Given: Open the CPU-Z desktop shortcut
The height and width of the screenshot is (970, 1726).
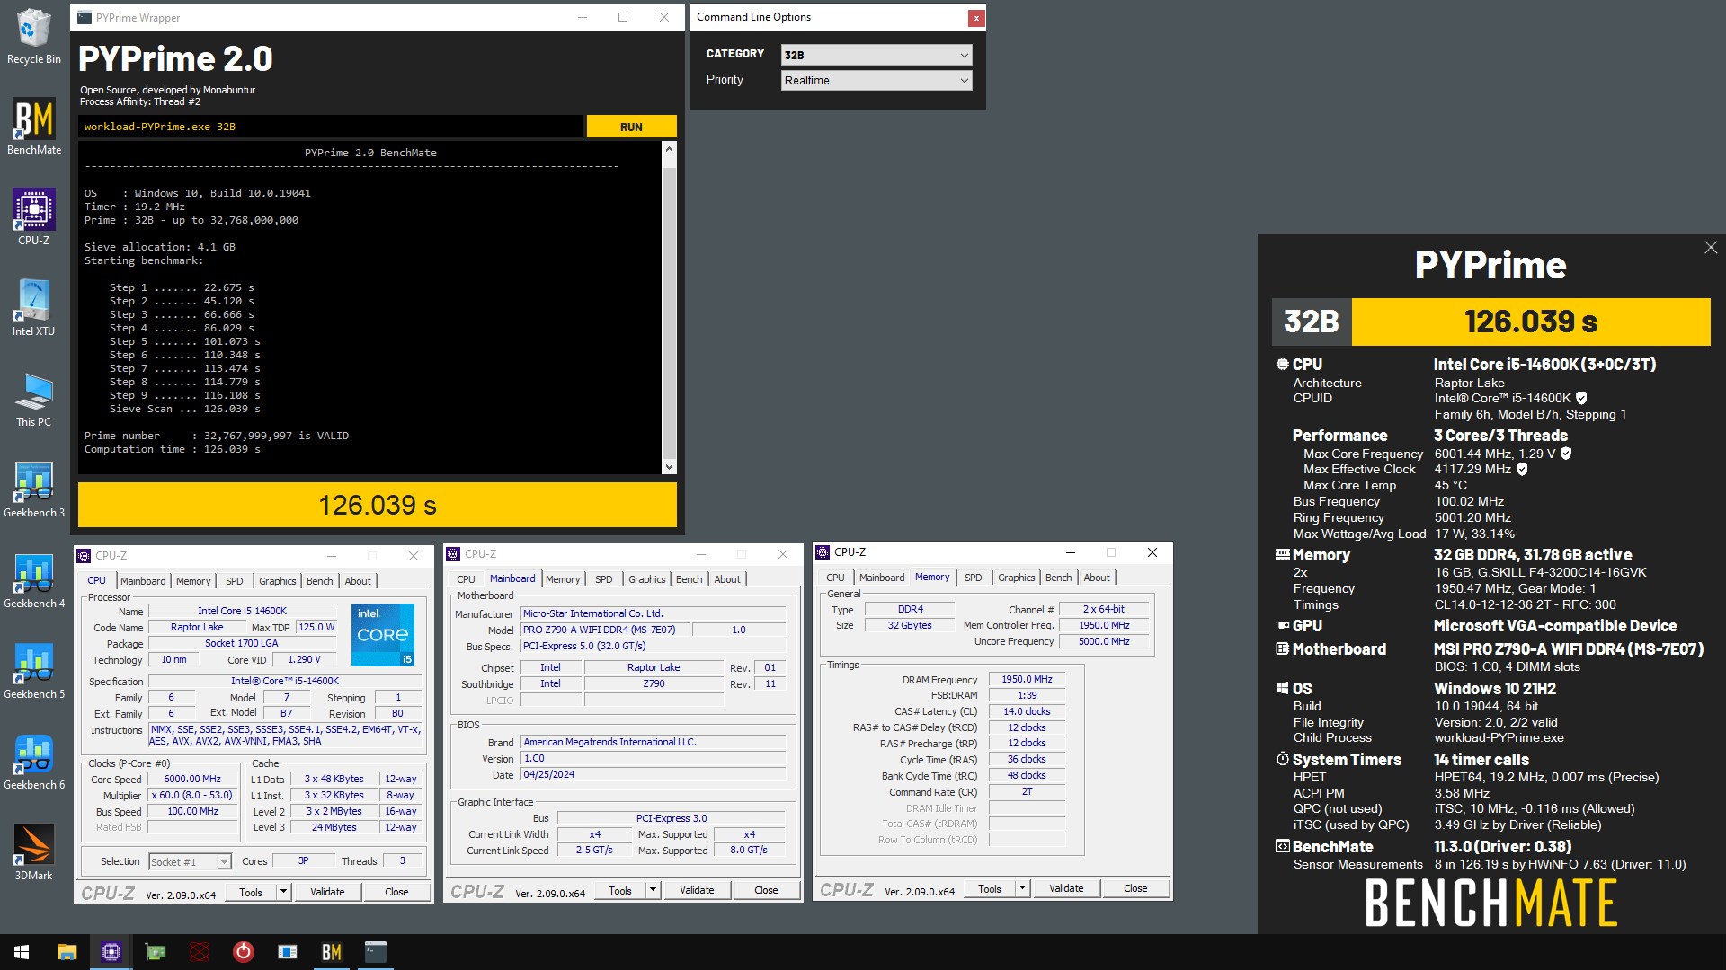Looking at the screenshot, I should tap(33, 217).
